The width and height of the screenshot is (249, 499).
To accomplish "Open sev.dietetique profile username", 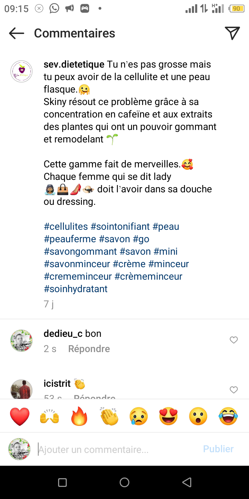I will [x=74, y=64].
